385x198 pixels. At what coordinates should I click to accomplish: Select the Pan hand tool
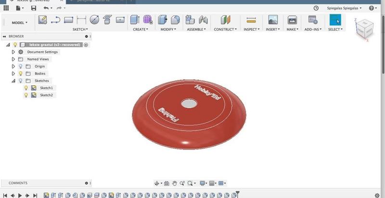pyautogui.click(x=174, y=183)
